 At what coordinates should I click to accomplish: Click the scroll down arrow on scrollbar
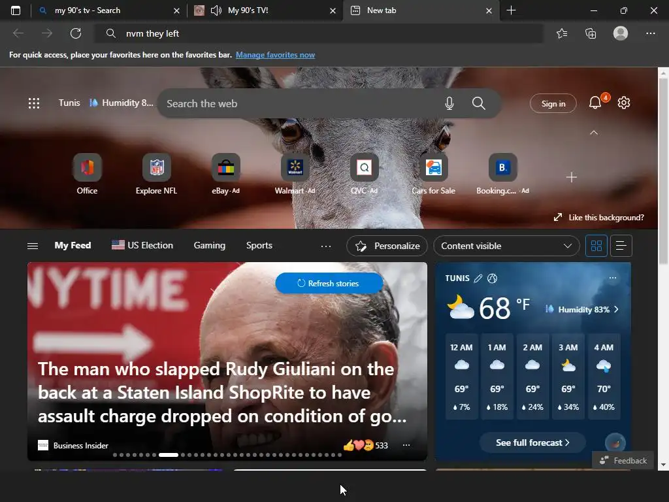click(663, 465)
